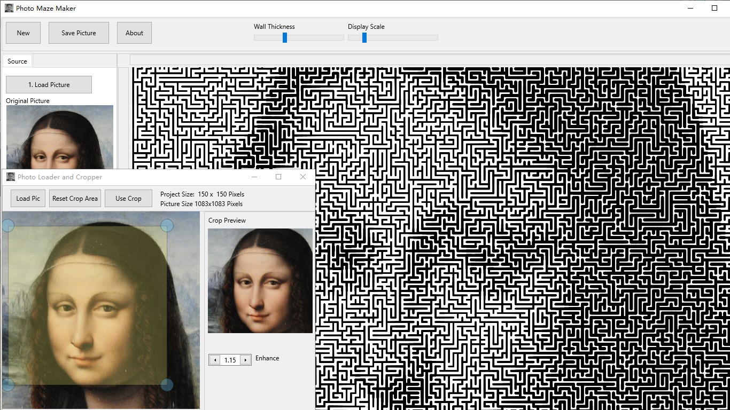Select the top-left crop handle circle
730x410 pixels.
click(x=8, y=226)
